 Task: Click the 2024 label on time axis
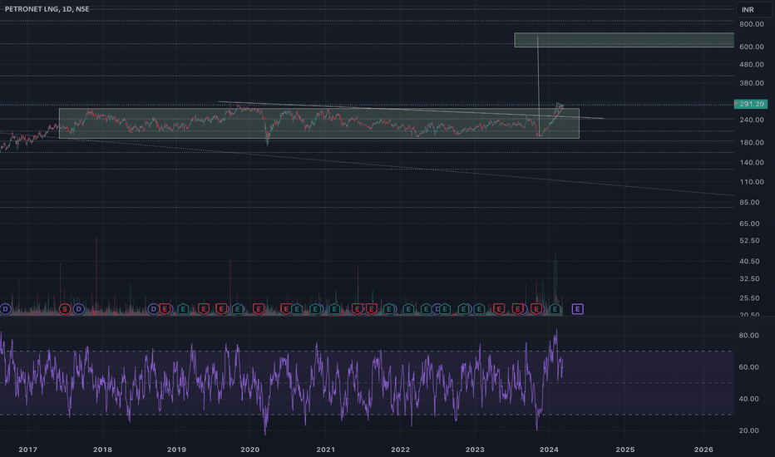coord(549,449)
